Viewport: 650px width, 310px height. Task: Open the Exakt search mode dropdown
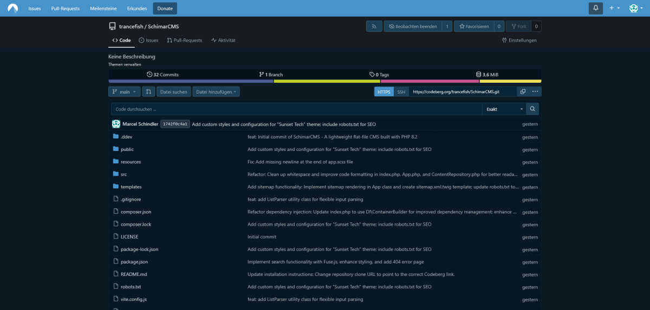pos(504,109)
